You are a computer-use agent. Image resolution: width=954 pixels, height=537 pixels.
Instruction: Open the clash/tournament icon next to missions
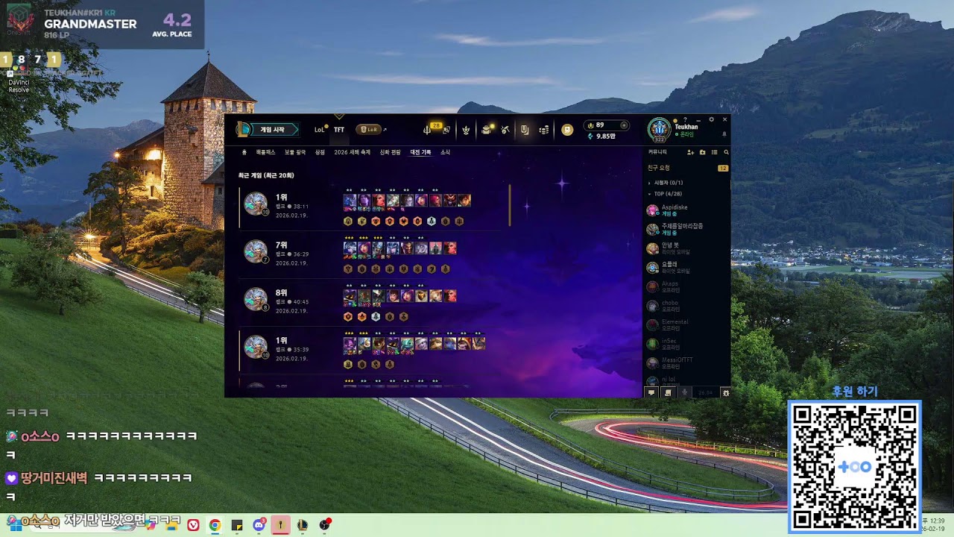pyautogui.click(x=446, y=130)
